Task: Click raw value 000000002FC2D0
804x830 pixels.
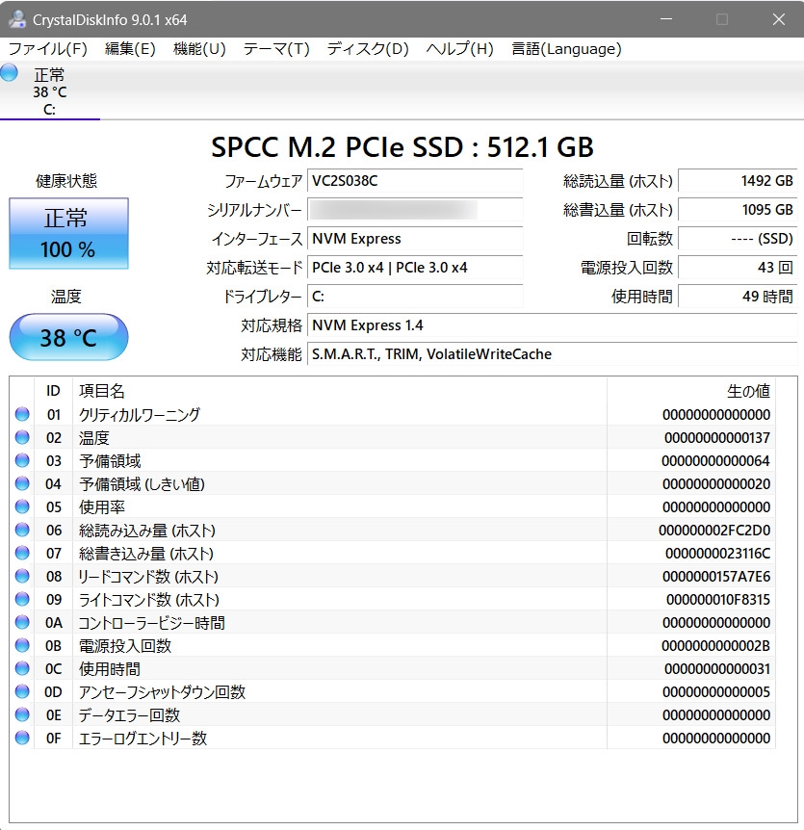Action: 714,531
